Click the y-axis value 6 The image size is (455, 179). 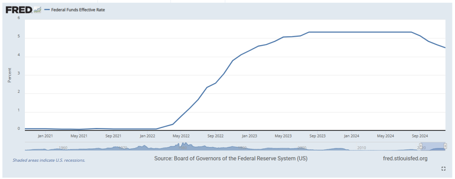[19, 18]
